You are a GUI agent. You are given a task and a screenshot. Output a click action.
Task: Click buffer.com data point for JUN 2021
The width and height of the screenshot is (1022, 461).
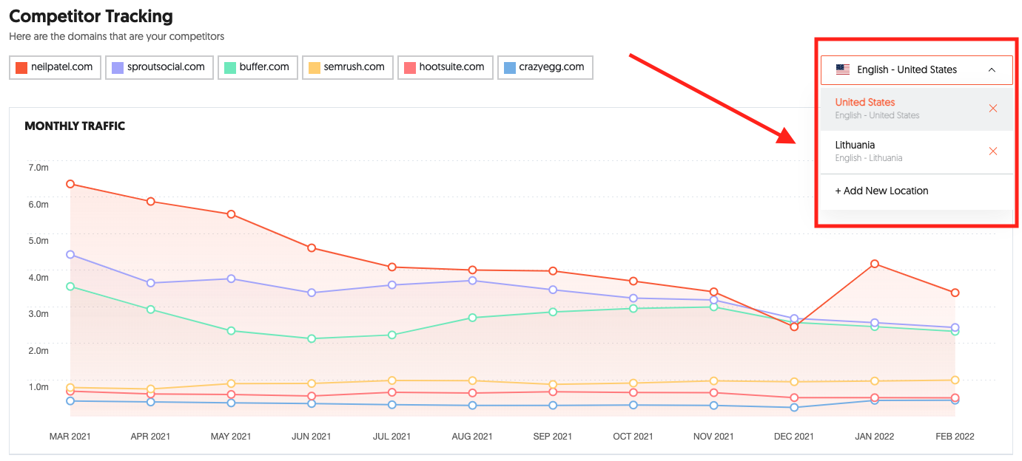pos(312,338)
